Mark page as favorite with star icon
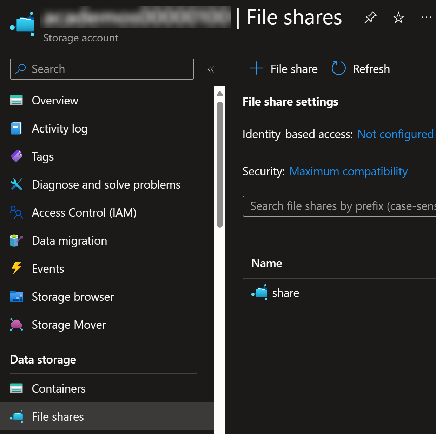Screen dimensions: 436x434 [398, 17]
